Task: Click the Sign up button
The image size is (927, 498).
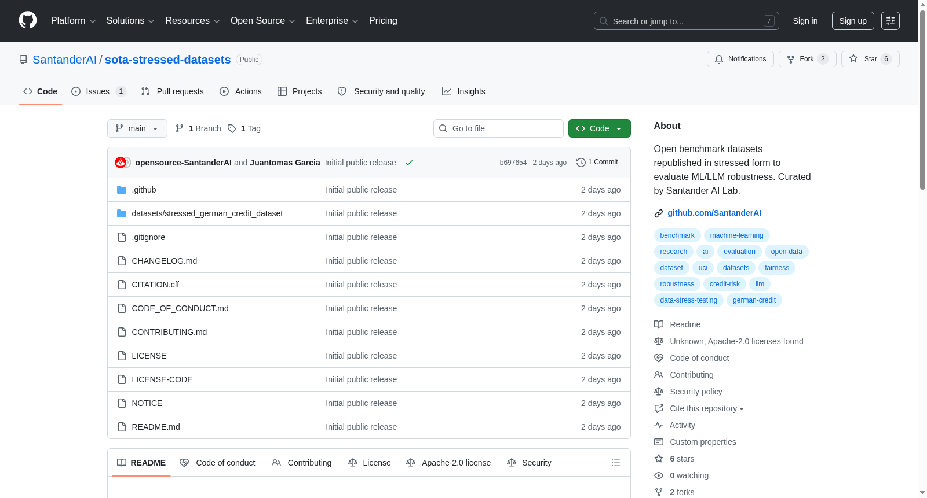Action: 853,21
